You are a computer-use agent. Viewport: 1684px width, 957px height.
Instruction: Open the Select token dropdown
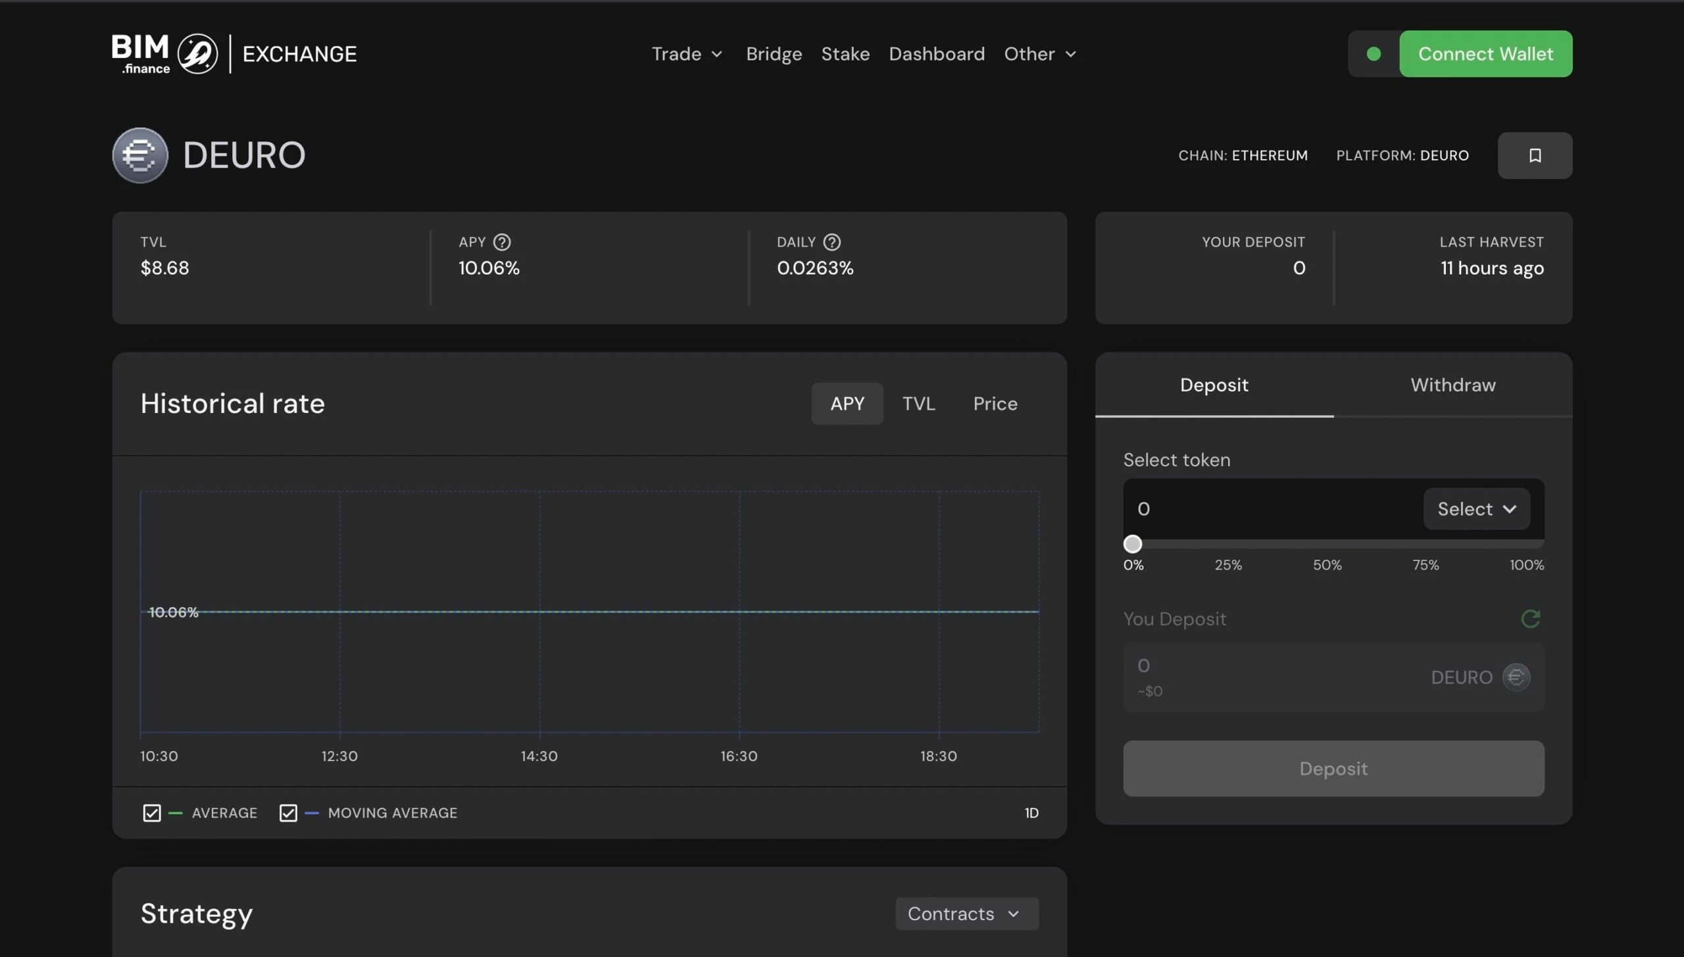(x=1477, y=508)
